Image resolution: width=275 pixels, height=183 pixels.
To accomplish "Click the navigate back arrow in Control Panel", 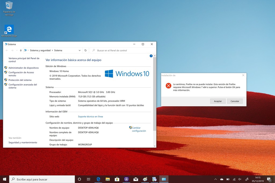I will (7, 50).
